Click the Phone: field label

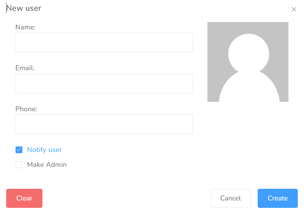click(x=26, y=109)
